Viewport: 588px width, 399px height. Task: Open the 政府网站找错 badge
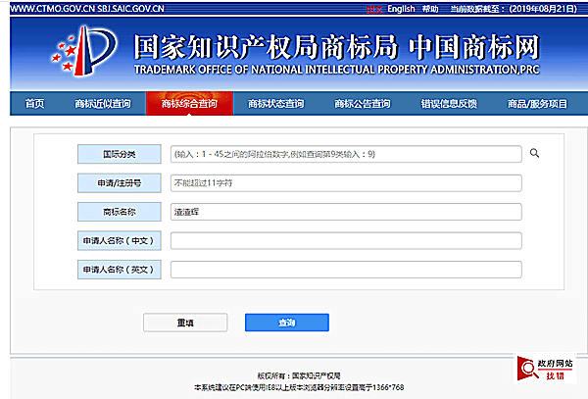(x=545, y=369)
